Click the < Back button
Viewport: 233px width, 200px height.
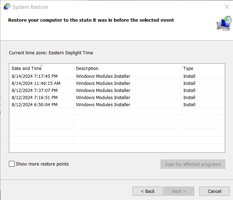(x=148, y=191)
